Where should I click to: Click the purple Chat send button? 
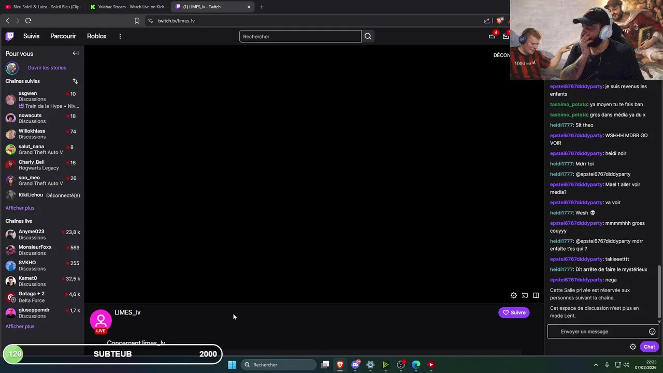coord(649,347)
